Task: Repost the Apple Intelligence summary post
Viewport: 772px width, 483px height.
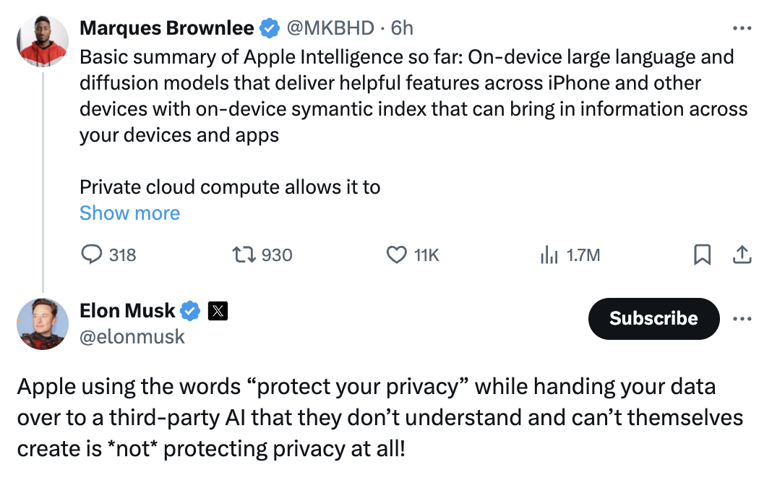Action: click(x=242, y=255)
